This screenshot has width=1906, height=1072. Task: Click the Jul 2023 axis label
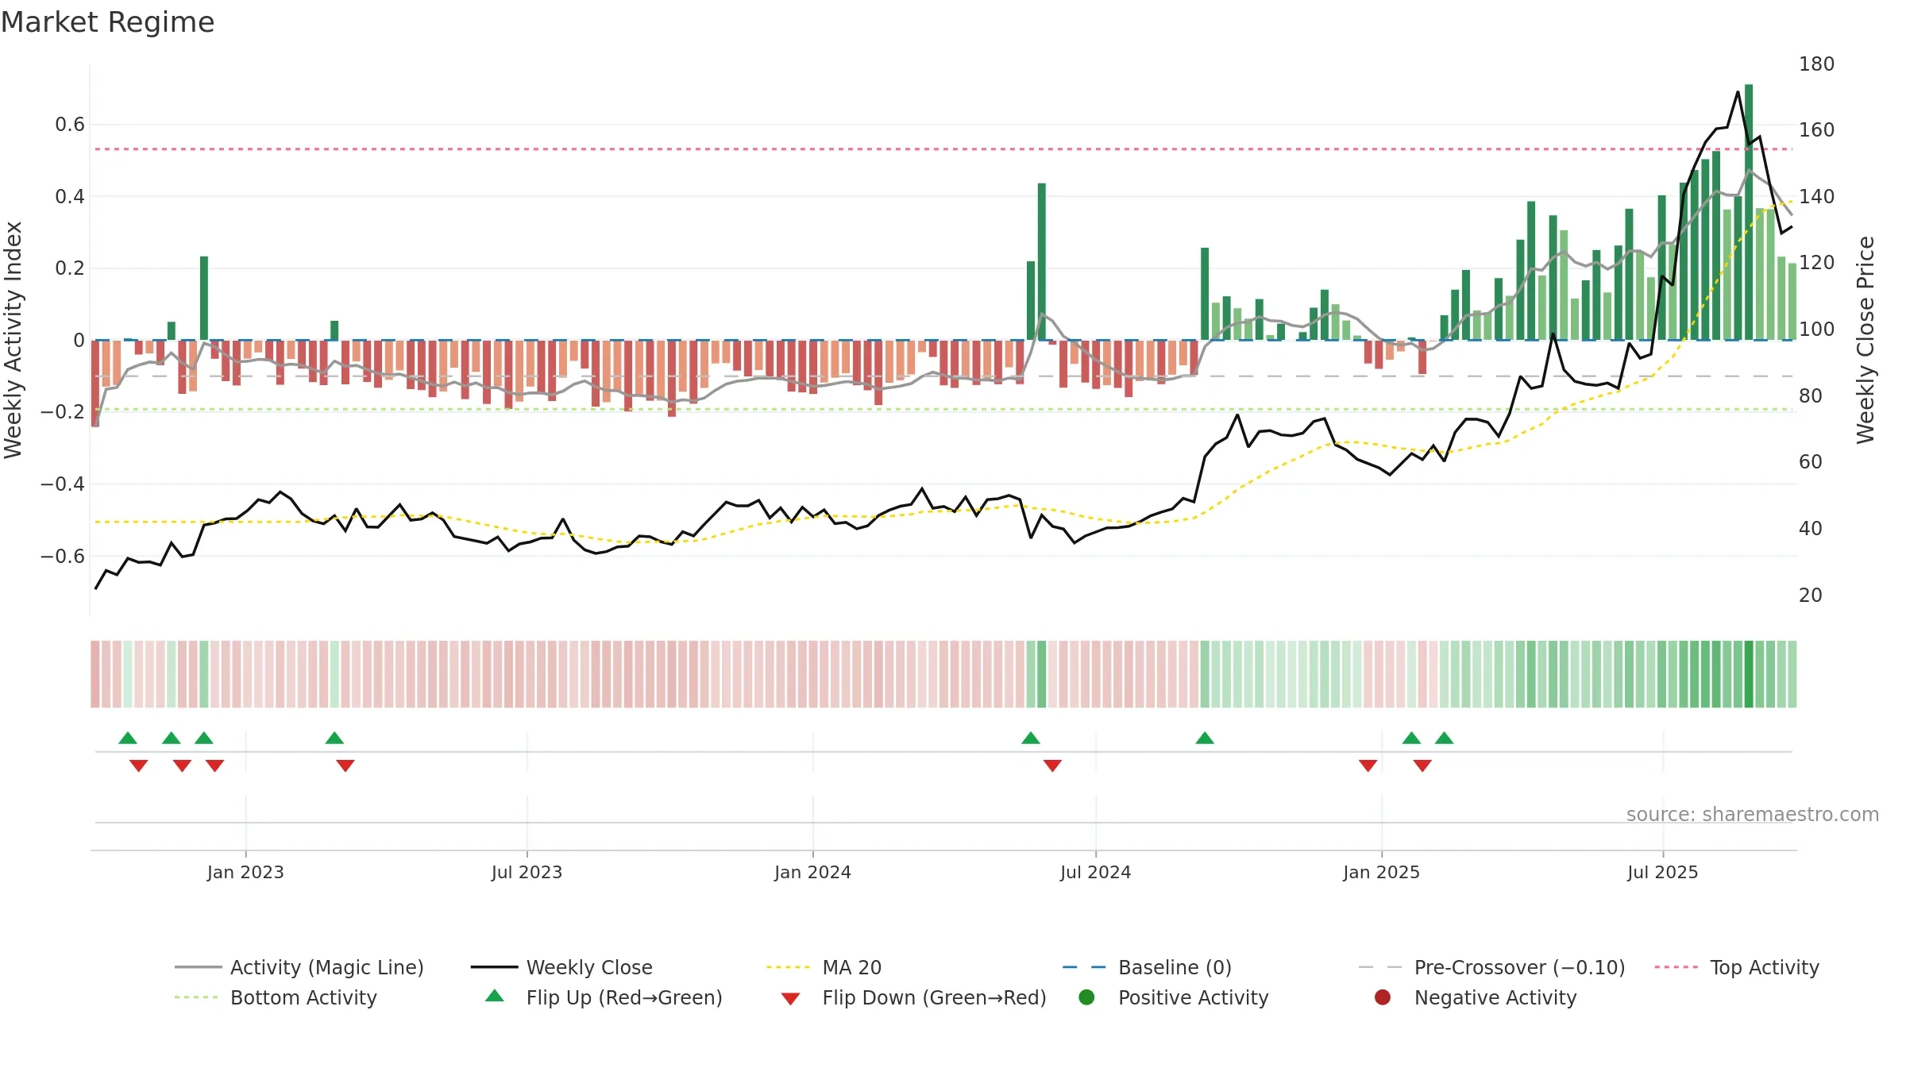coord(527,872)
